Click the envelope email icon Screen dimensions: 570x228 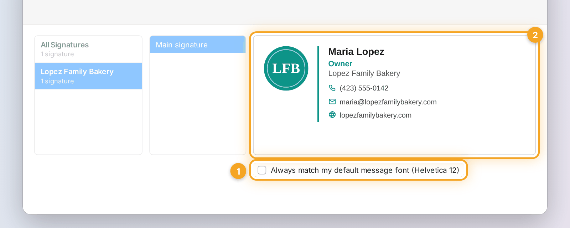(332, 102)
